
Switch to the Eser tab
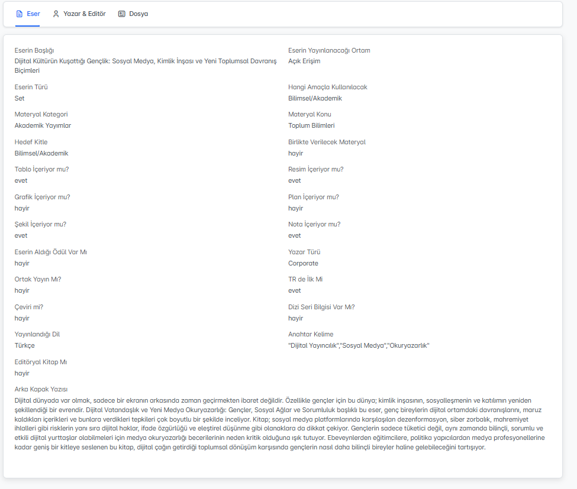click(x=33, y=14)
